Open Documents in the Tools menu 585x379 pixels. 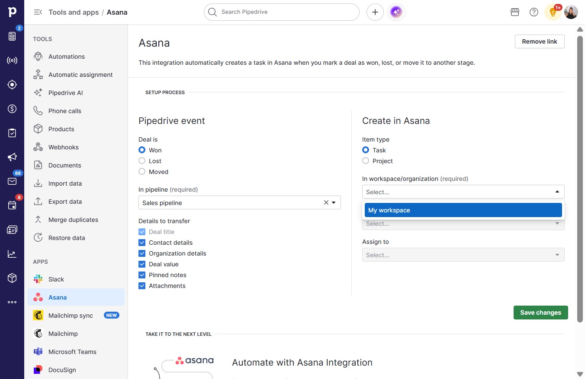coord(76,165)
